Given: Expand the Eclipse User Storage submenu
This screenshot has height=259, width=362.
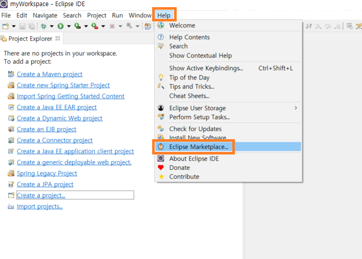Looking at the screenshot, I should point(228,108).
